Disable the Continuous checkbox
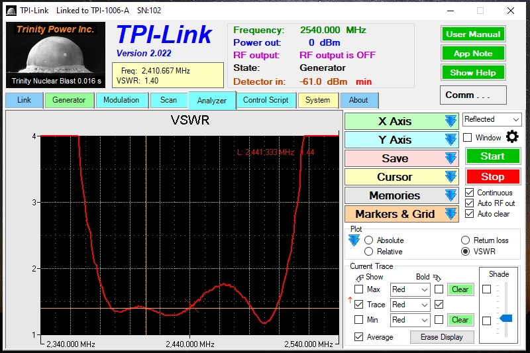530x353 pixels. coord(469,193)
